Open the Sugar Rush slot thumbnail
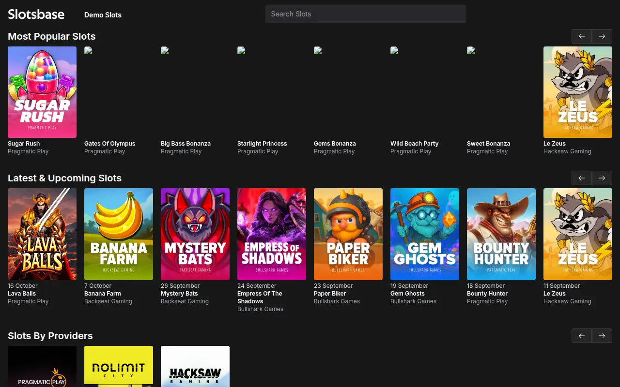The height and width of the screenshot is (387, 620). pos(42,92)
